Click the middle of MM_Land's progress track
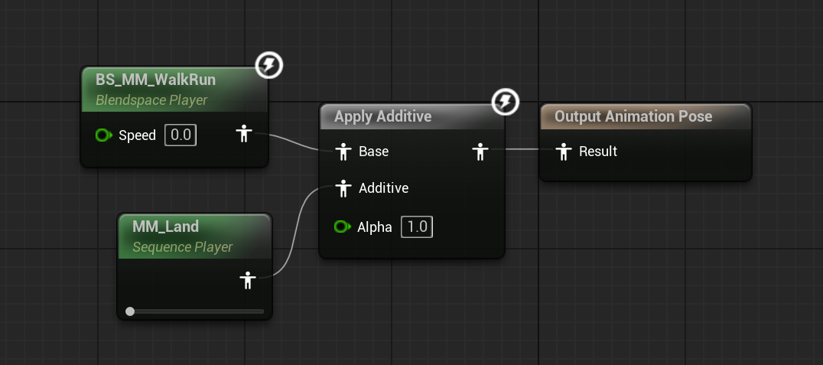 coord(195,311)
